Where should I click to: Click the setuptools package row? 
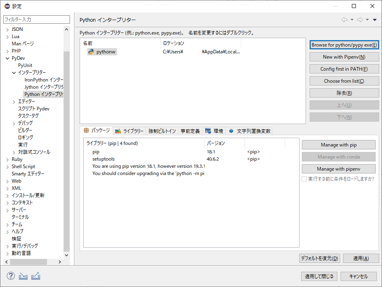191,159
